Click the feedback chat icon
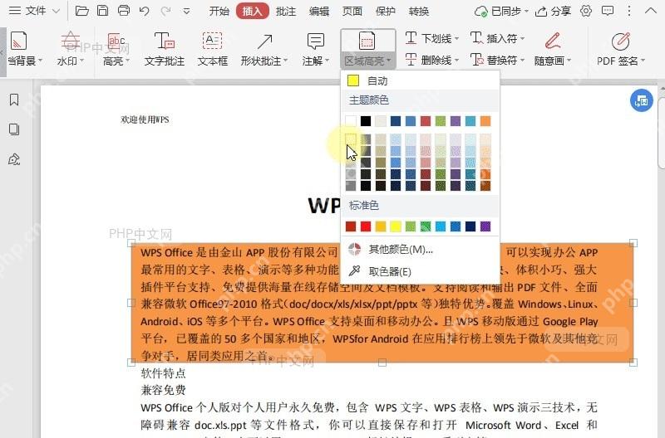This screenshot has width=665, height=438. point(608,11)
